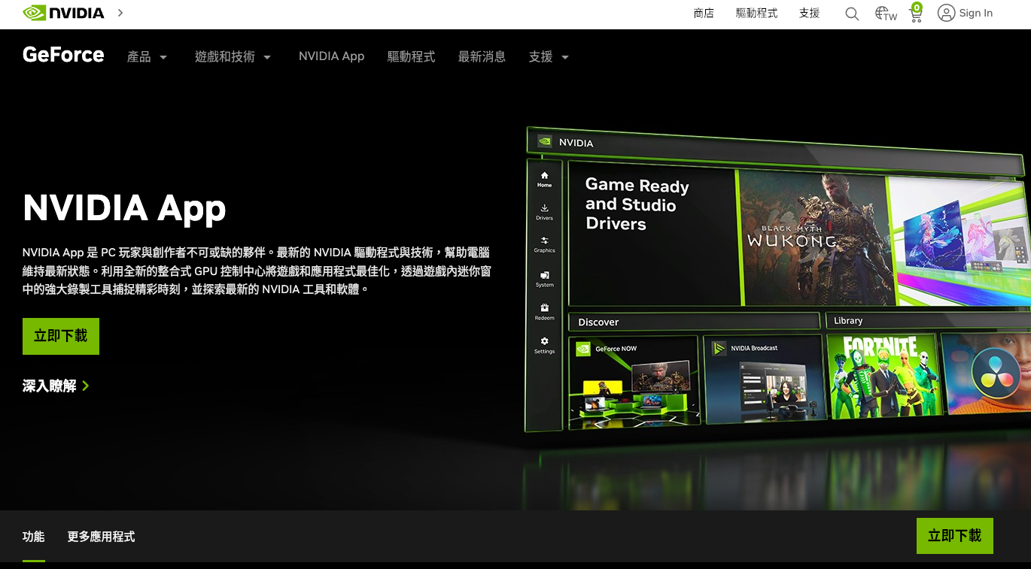Click the NVIDIA logo in top bar
The image size is (1031, 569).
click(x=63, y=13)
